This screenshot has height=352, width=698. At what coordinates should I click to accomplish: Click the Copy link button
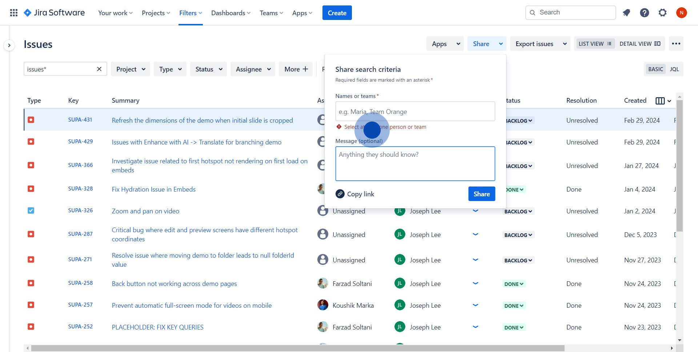coord(355,194)
